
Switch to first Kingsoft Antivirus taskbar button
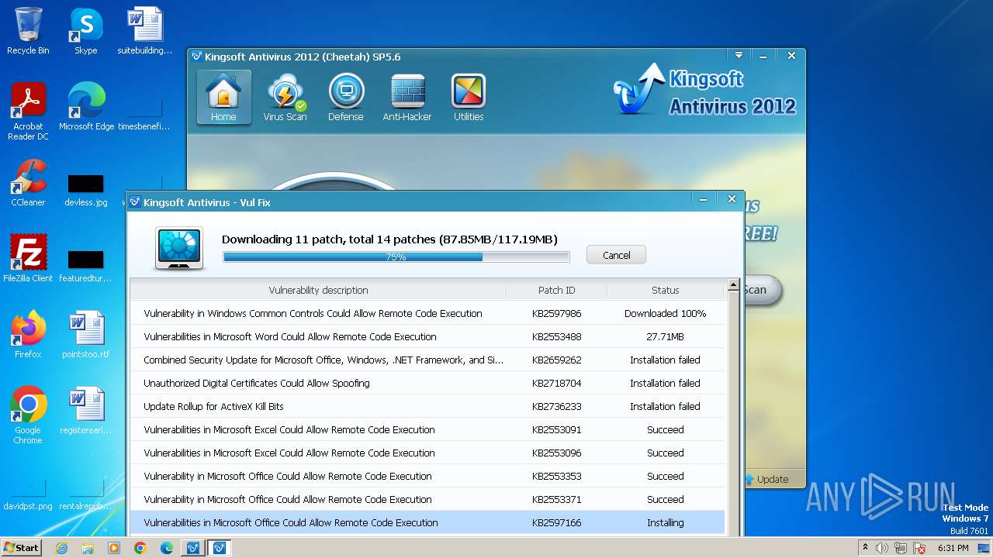click(x=192, y=547)
